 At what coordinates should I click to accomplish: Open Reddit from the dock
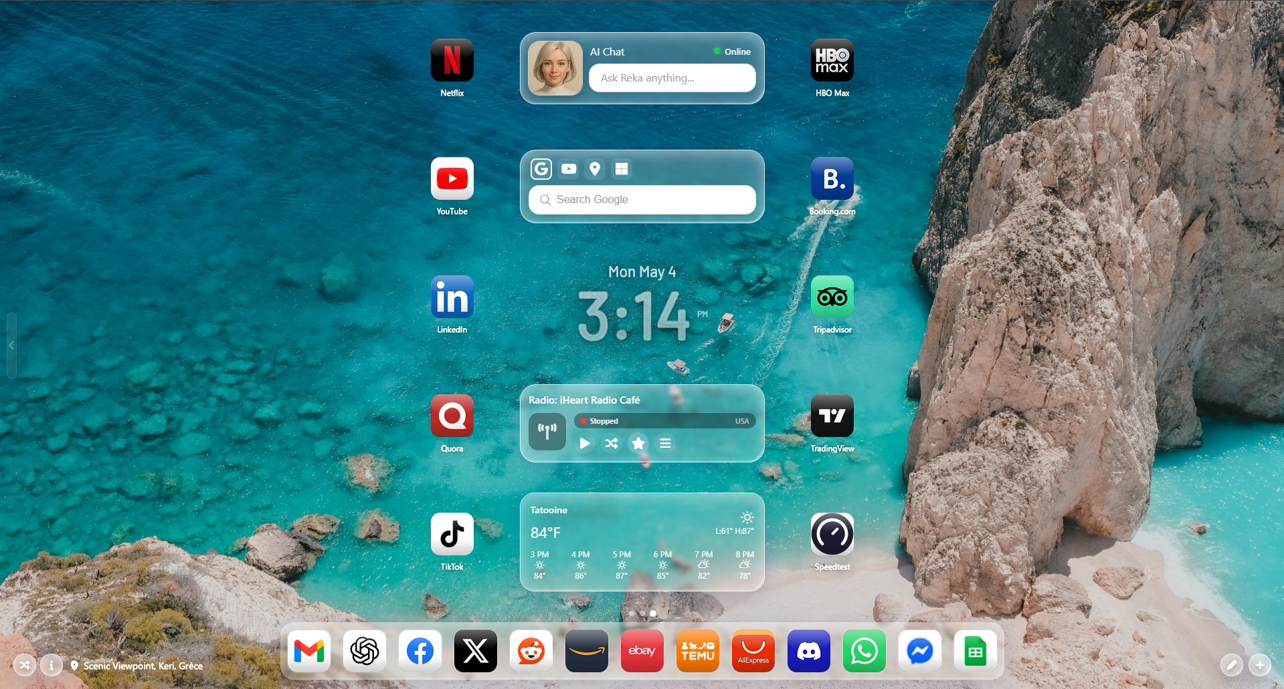pos(531,651)
